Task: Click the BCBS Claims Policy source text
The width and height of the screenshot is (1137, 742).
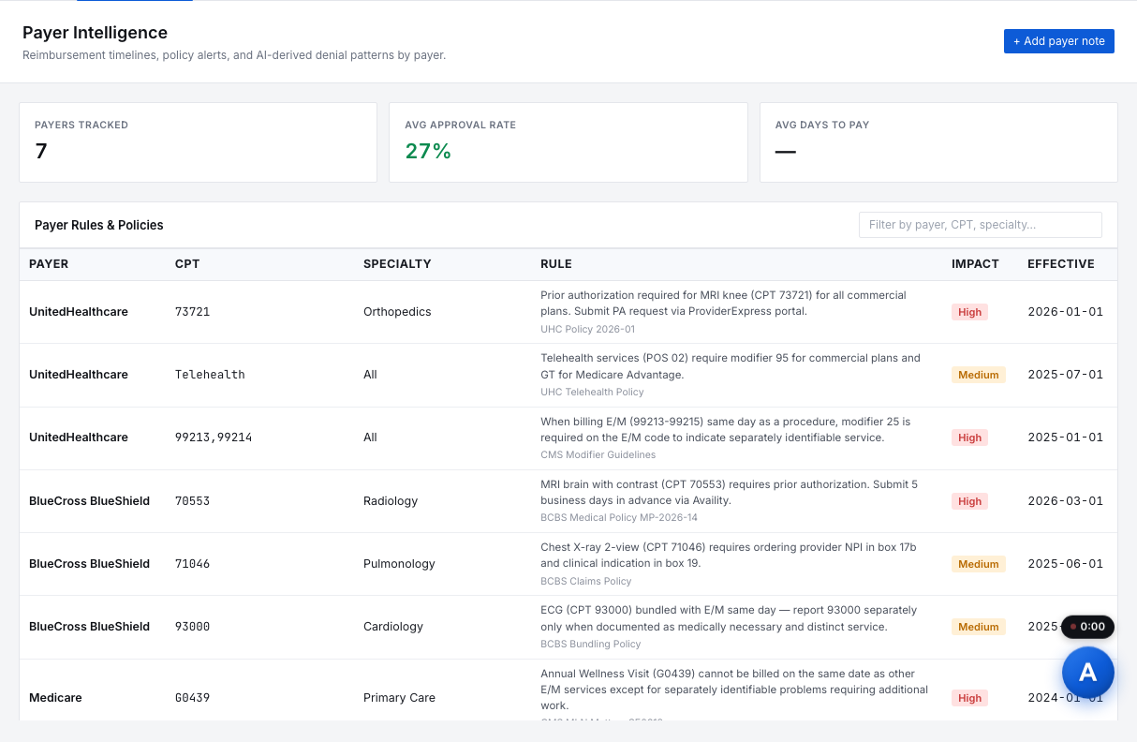Action: 586,582
